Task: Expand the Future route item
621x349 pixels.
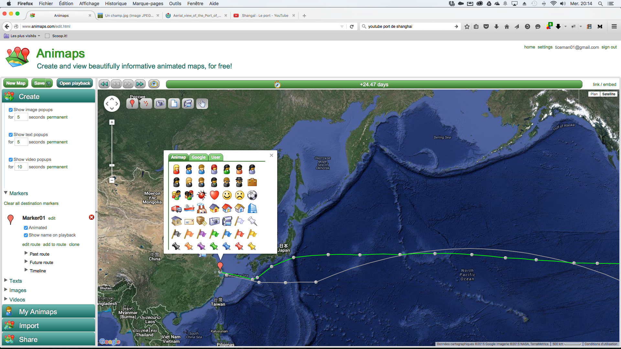Action: click(x=26, y=262)
